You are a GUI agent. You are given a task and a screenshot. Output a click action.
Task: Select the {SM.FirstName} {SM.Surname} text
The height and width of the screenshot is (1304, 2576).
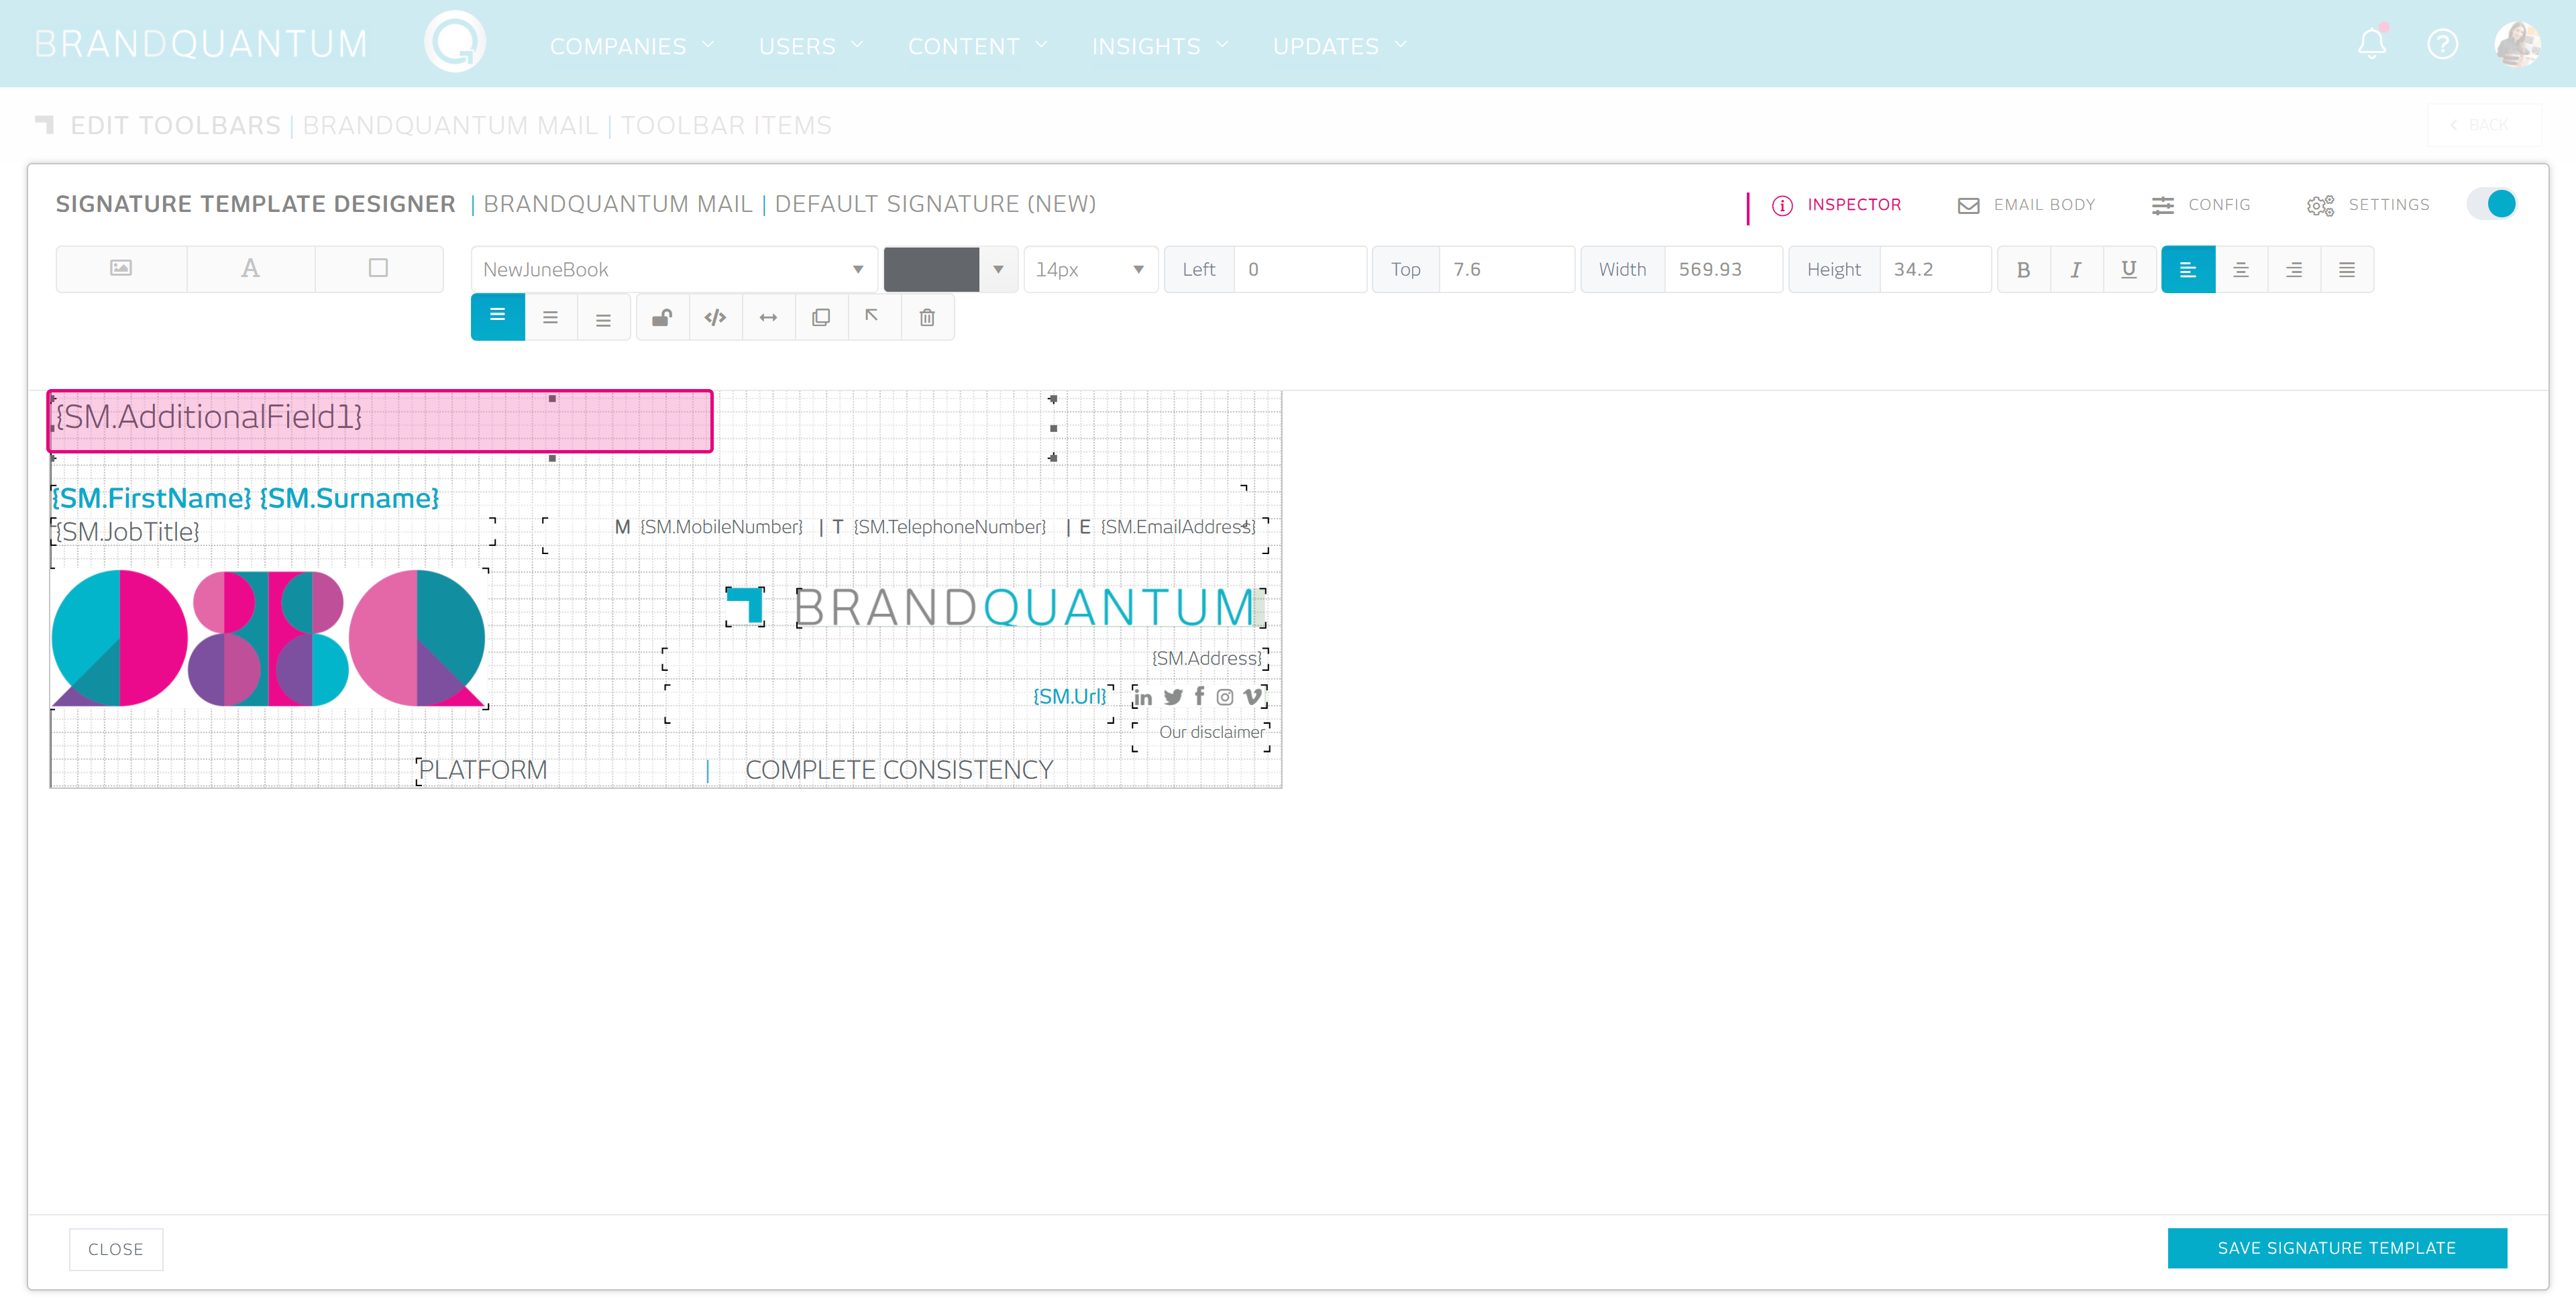[246, 498]
